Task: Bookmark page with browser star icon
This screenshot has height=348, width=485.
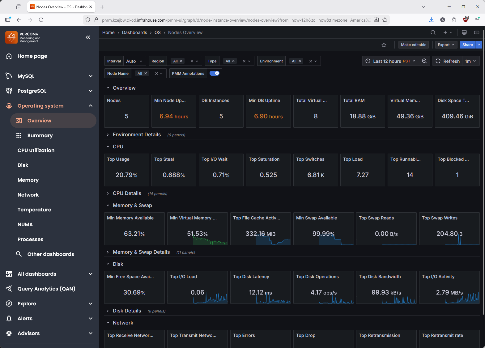Action: tap(385, 20)
